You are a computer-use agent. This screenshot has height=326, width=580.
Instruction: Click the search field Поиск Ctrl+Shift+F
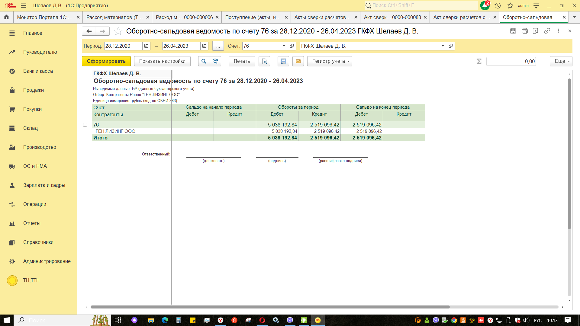[x=421, y=5]
